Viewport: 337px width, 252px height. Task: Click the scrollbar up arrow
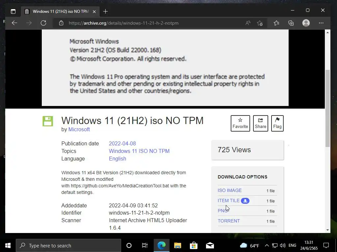tap(327, 32)
